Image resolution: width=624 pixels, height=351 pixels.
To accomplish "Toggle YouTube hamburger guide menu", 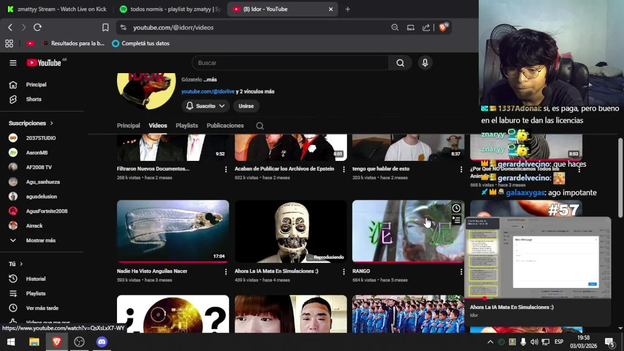I will (13, 62).
